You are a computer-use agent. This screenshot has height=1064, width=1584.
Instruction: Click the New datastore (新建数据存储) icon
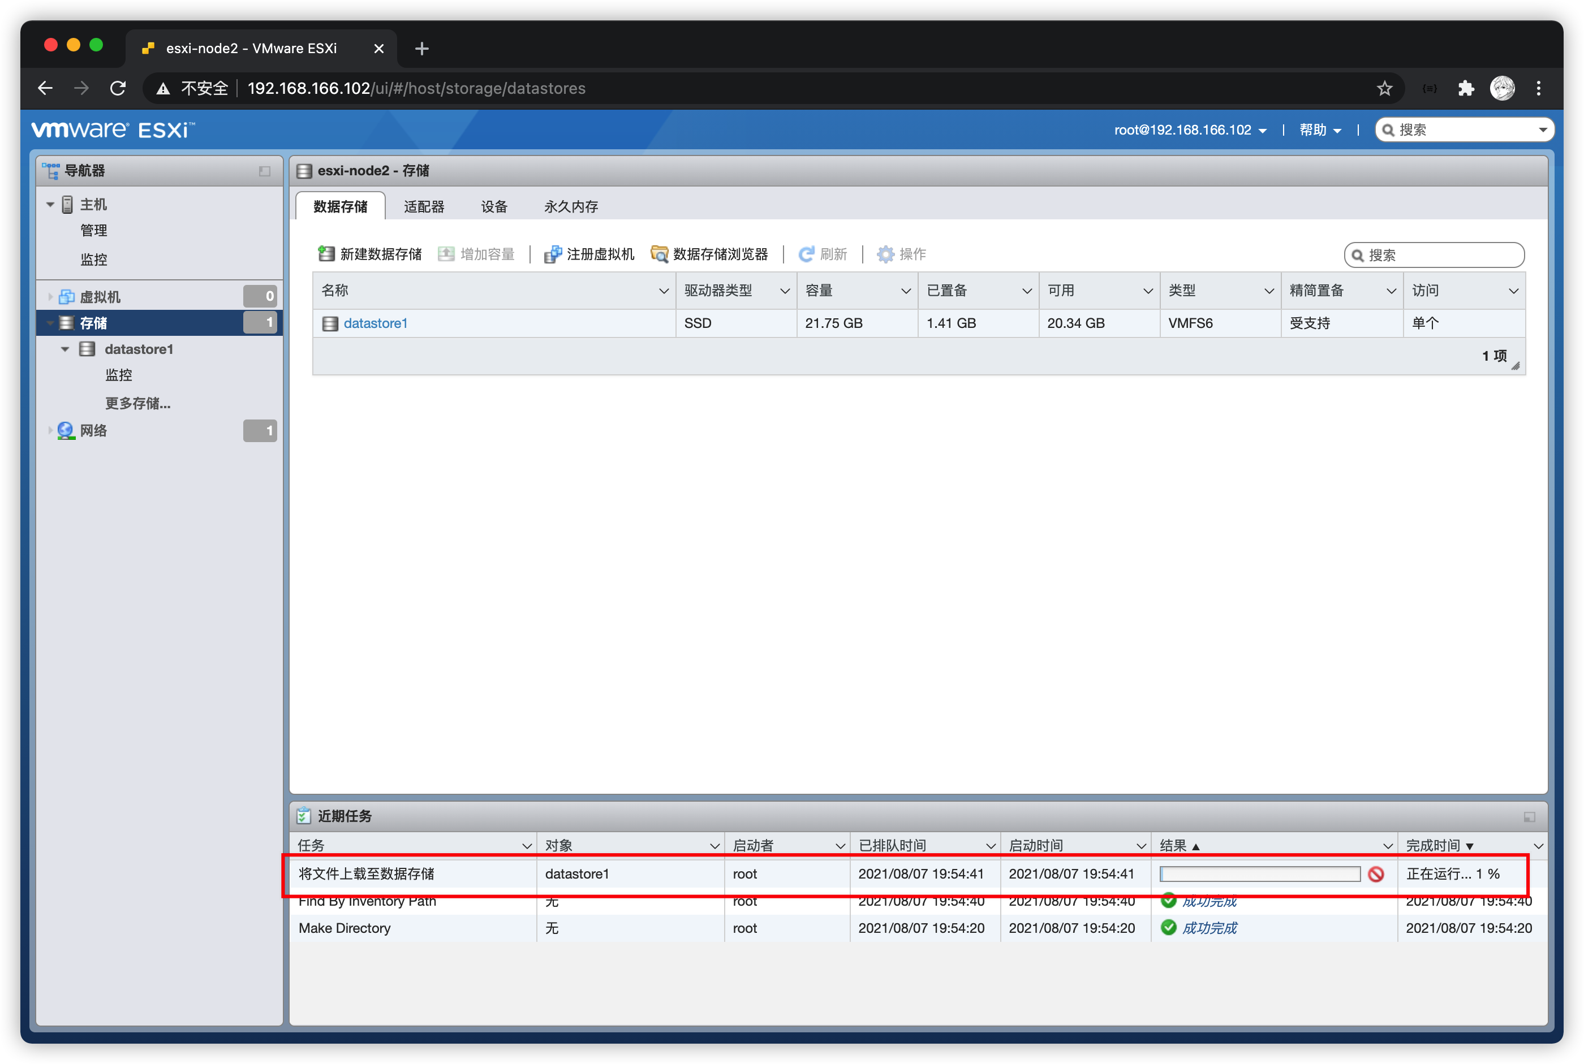click(326, 254)
